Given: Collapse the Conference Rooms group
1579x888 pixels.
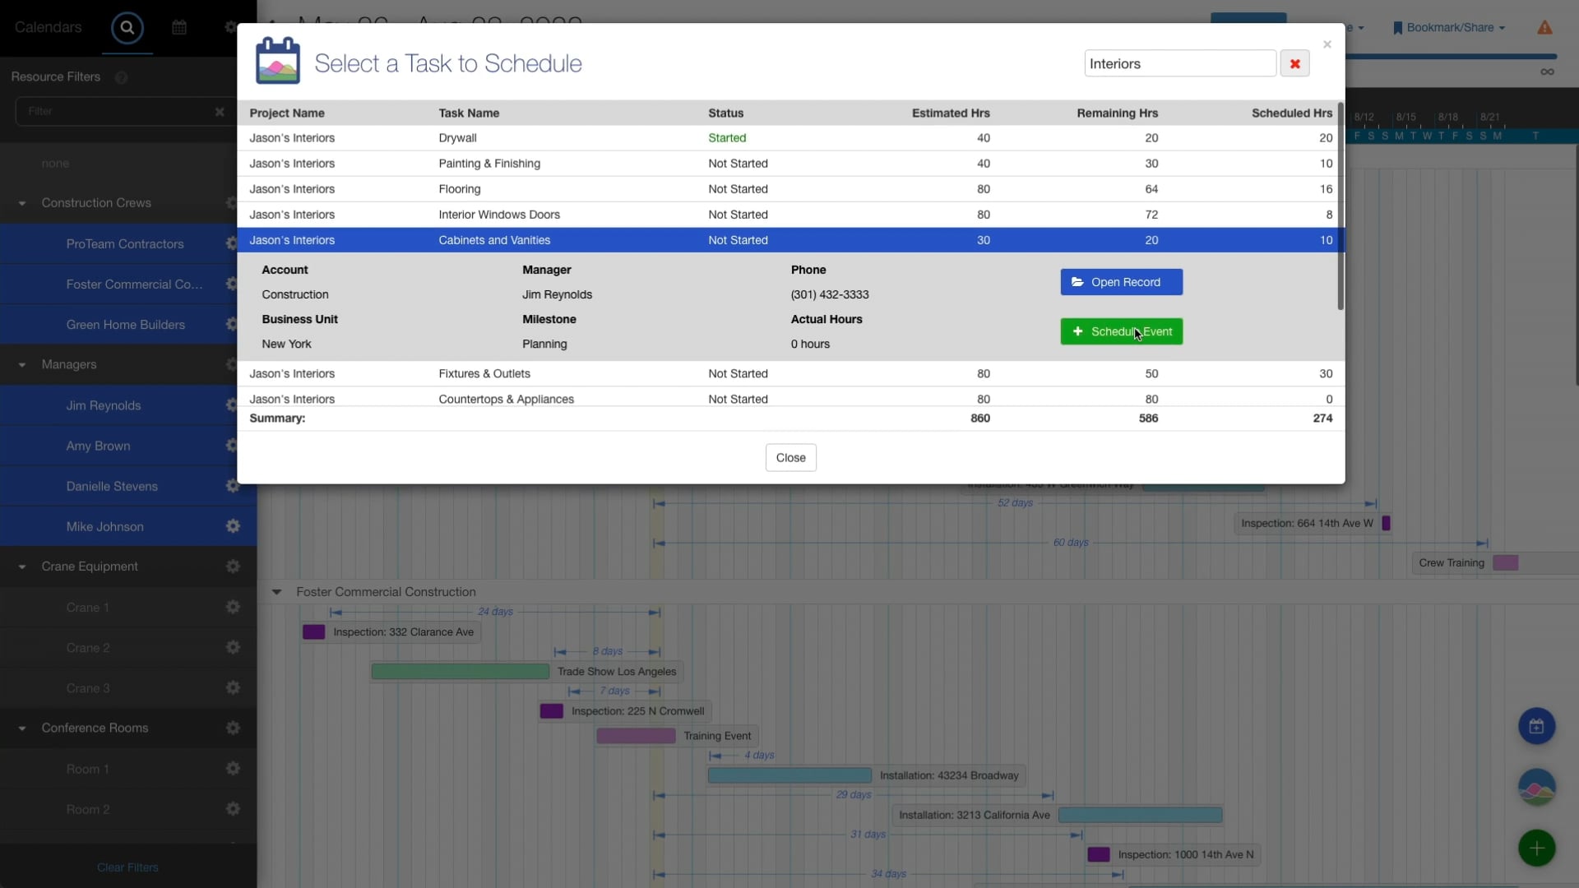Looking at the screenshot, I should pos(22,728).
